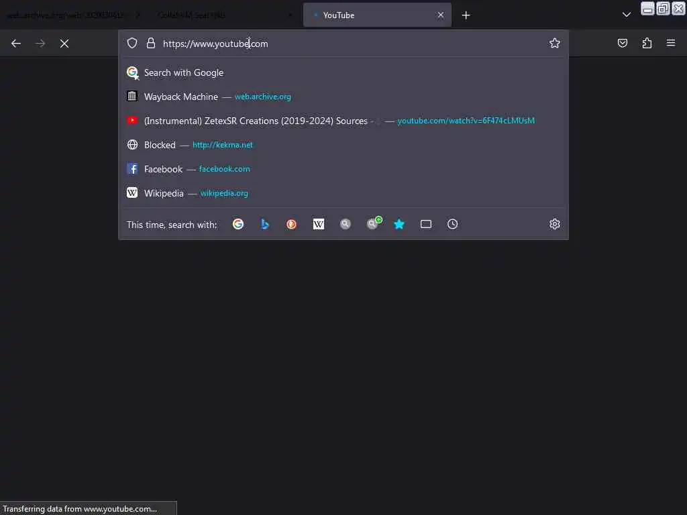
Task: Click the http://kekma.net URL text
Action: click(223, 145)
